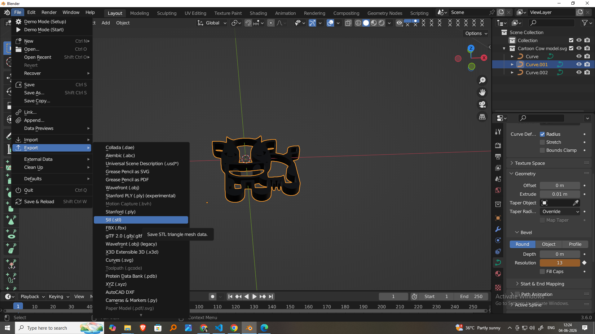Open the Physics properties tab icon

(498, 240)
